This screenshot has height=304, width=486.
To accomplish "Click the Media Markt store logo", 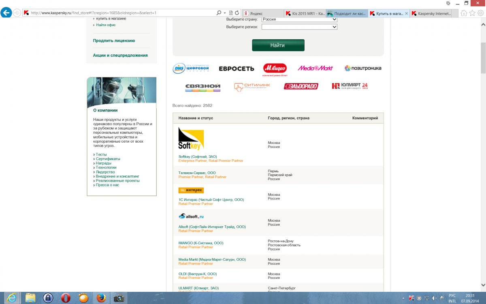I will [315, 68].
